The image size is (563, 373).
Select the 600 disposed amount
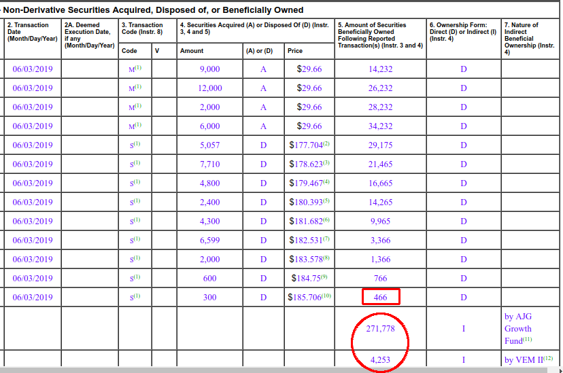click(x=209, y=279)
